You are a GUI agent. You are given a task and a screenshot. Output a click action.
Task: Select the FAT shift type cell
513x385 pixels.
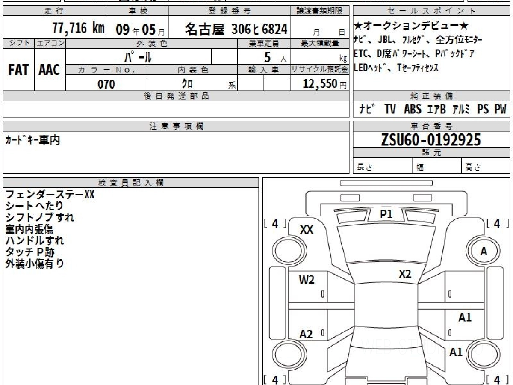(x=18, y=70)
